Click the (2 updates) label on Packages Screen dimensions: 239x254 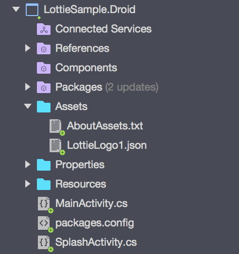[x=132, y=87]
